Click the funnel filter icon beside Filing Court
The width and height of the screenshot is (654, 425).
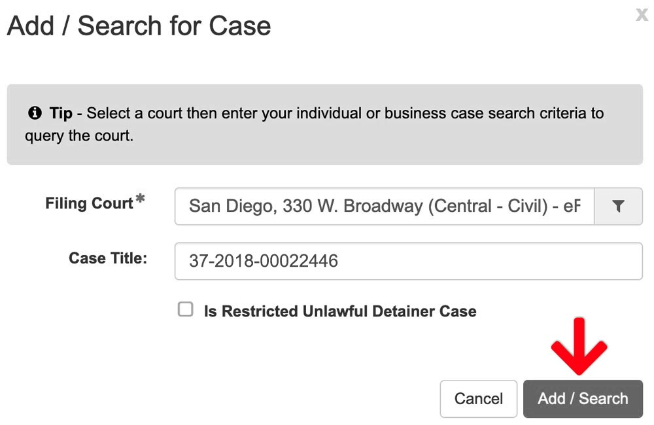pos(618,206)
